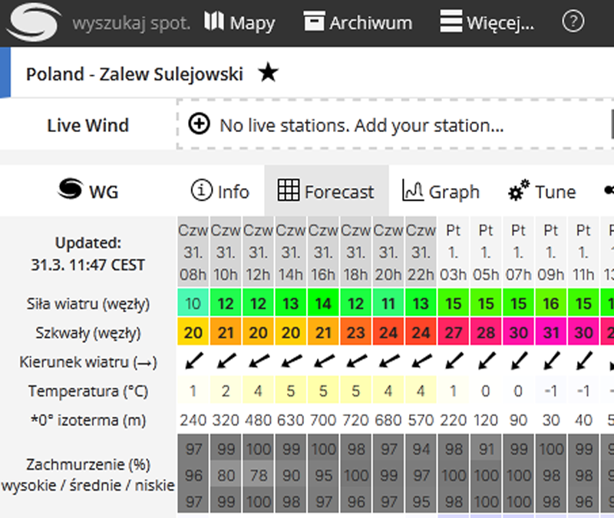This screenshot has width=614, height=518.
Task: Click the Czw 31. 08h column header
Action: pos(193,252)
